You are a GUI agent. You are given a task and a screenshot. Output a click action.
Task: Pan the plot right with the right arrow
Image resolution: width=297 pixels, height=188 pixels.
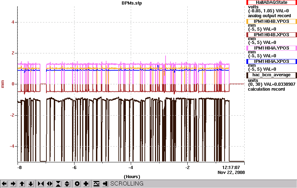(x=13, y=184)
